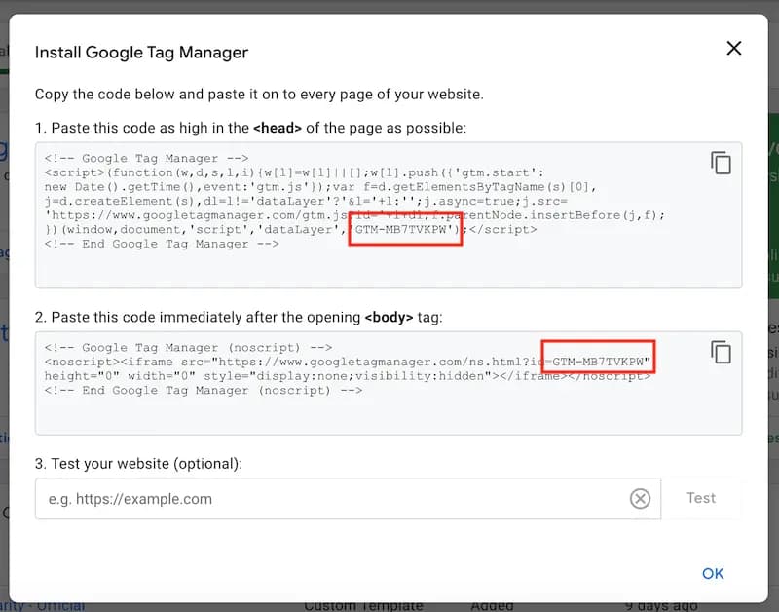This screenshot has width=779, height=612.
Task: Click 'Copy the code below' instruction text
Action: click(x=259, y=94)
